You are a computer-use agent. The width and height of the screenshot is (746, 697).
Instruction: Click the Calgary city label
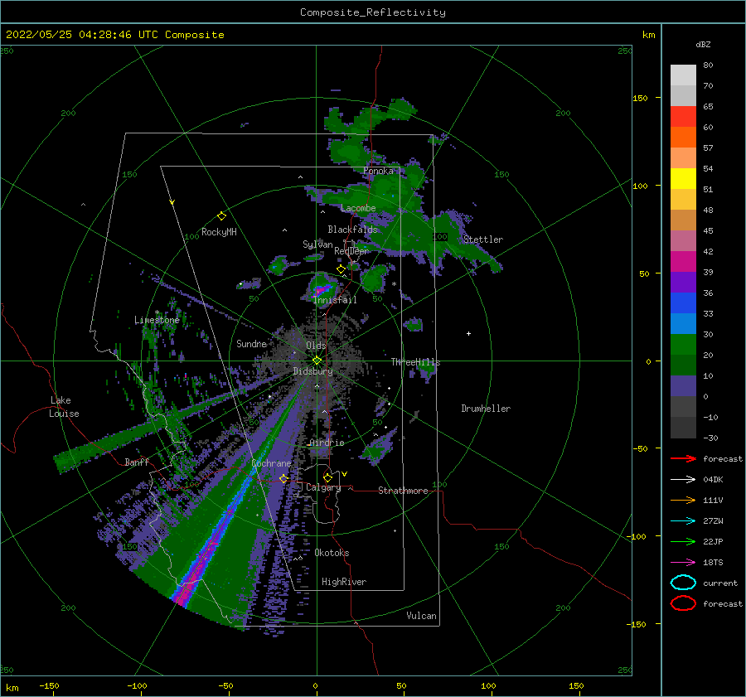[323, 487]
